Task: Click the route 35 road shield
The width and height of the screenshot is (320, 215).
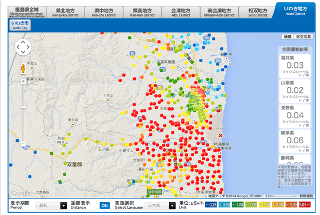Action: click(133, 54)
